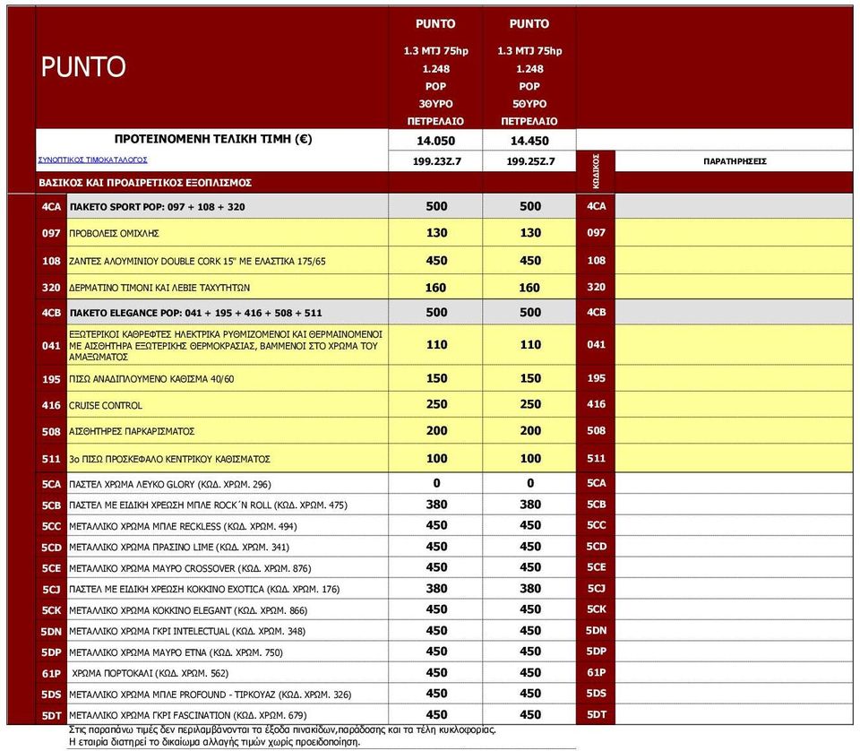This screenshot has height=751, width=860.
Task: Click code 5CJ in the ΚΩΔΙΚΟΣ column
Action: coord(597,589)
